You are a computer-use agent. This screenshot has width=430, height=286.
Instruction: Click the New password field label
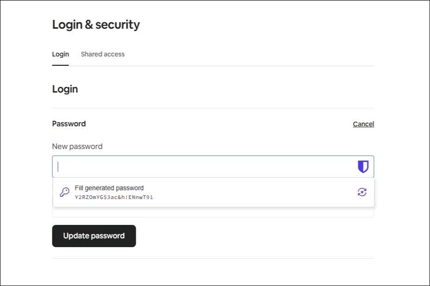pyautogui.click(x=77, y=146)
